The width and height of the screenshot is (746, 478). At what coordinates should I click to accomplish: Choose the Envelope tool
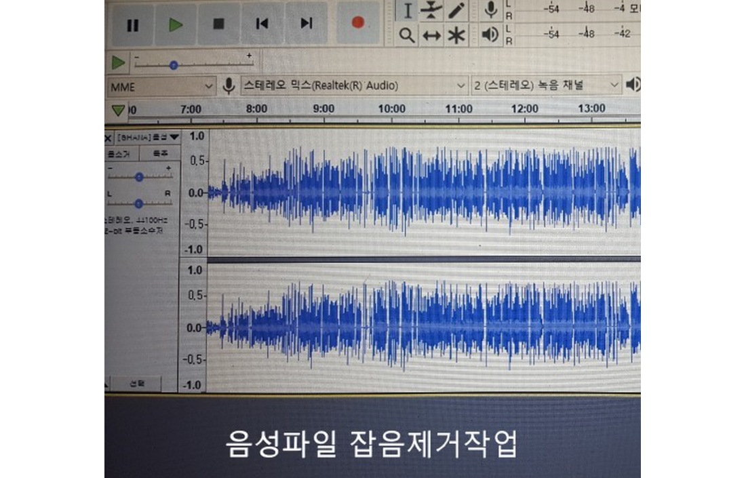[x=432, y=10]
